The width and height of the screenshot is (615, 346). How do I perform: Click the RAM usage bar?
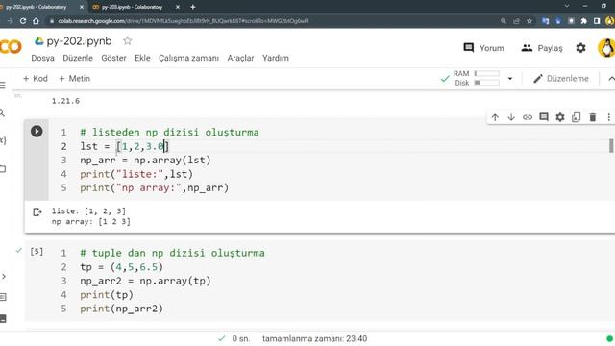487,73
